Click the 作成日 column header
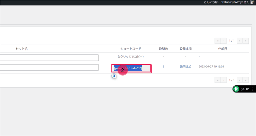This screenshot has height=136, width=256. pyautogui.click(x=222, y=49)
